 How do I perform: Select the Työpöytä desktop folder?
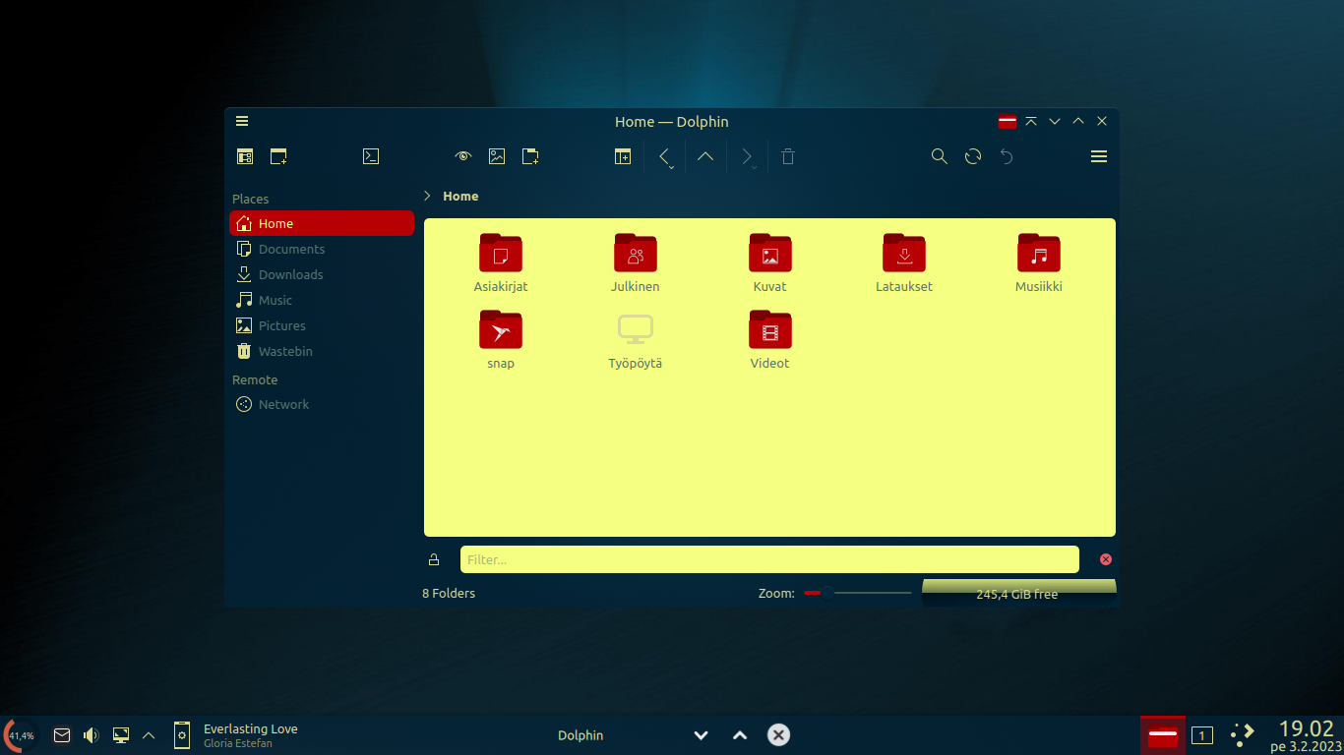(x=636, y=339)
